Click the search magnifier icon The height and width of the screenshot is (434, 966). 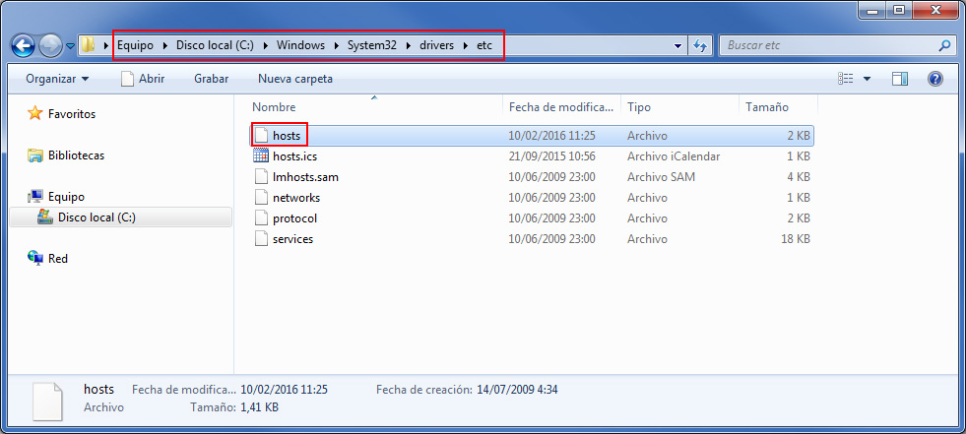(944, 45)
